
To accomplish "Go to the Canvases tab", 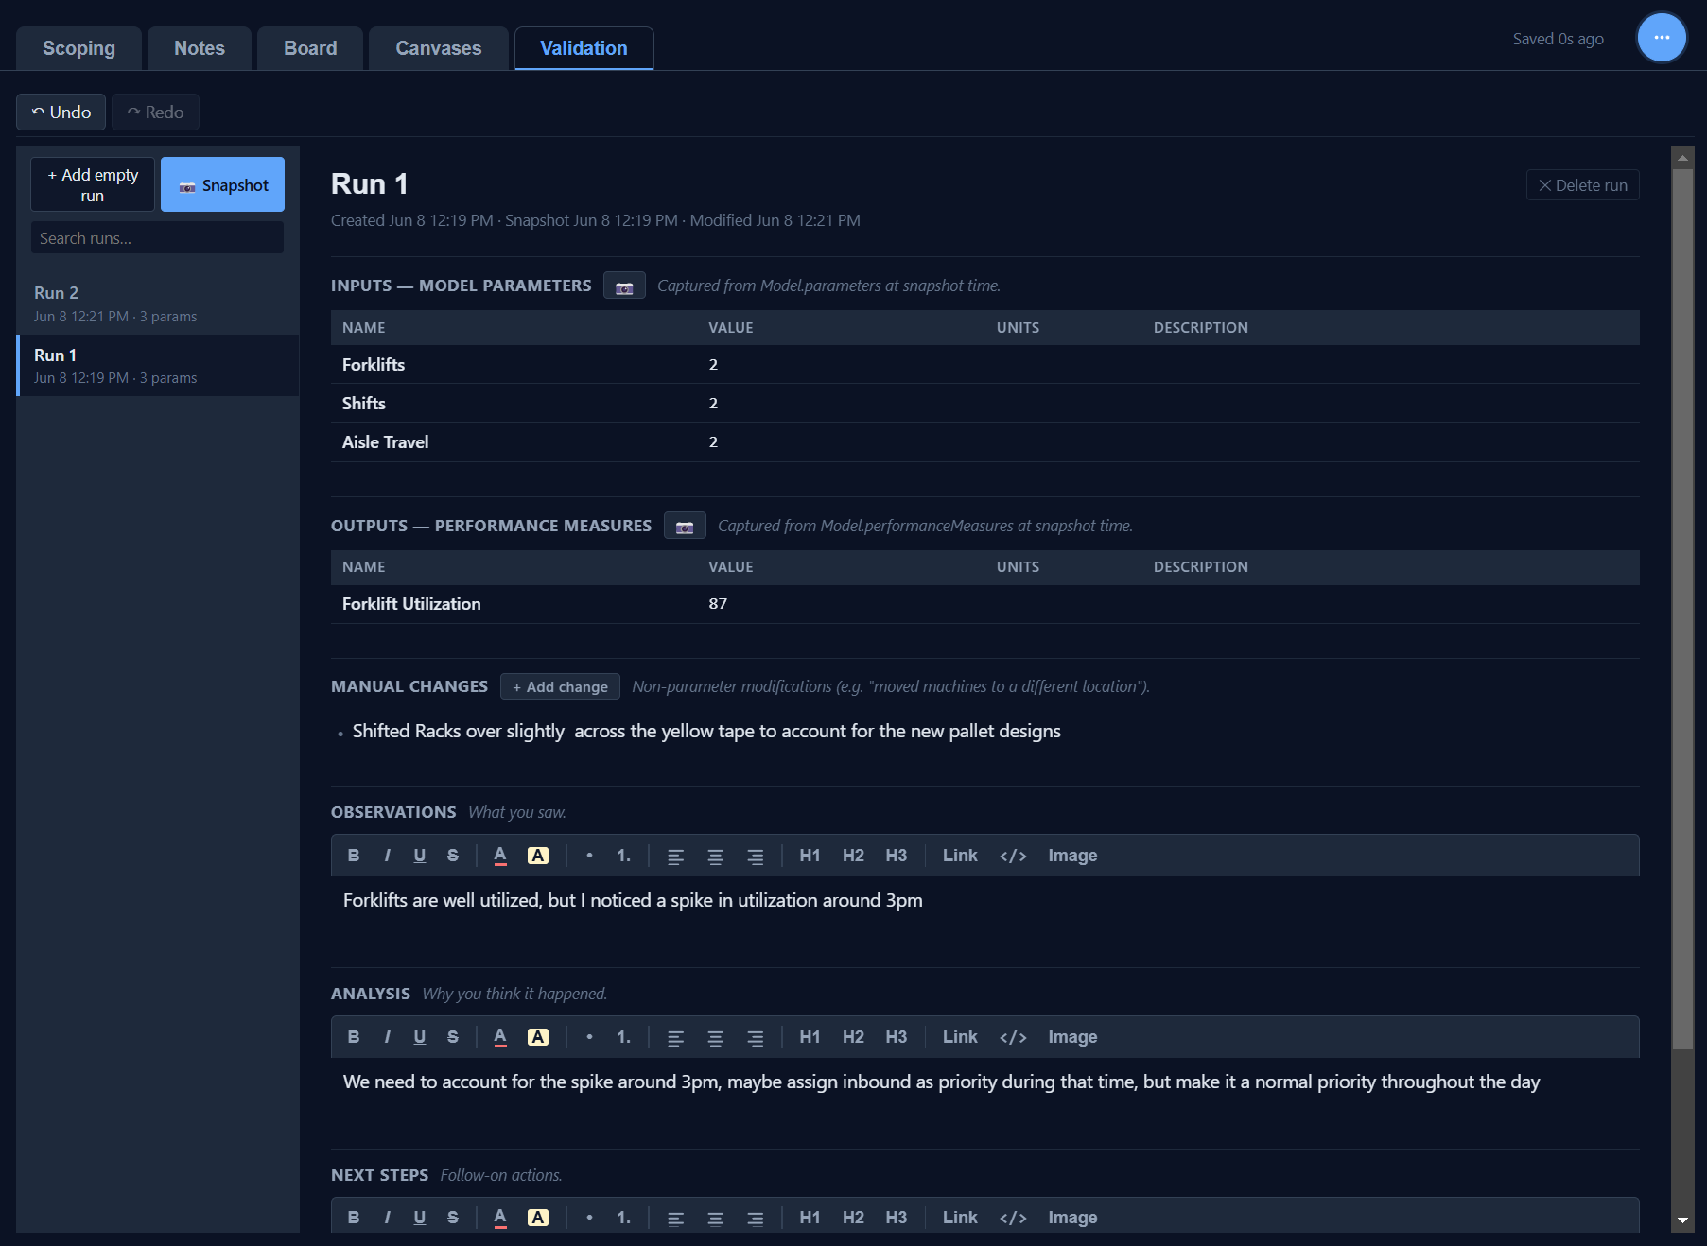I will [439, 48].
